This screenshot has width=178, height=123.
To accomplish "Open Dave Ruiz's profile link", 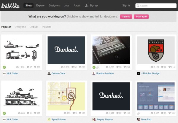I will coord(146,119).
